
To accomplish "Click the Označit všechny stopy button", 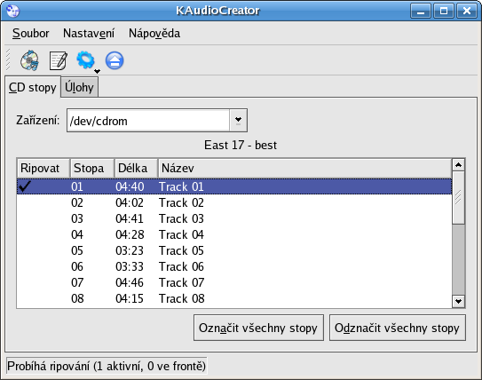I will (258, 328).
